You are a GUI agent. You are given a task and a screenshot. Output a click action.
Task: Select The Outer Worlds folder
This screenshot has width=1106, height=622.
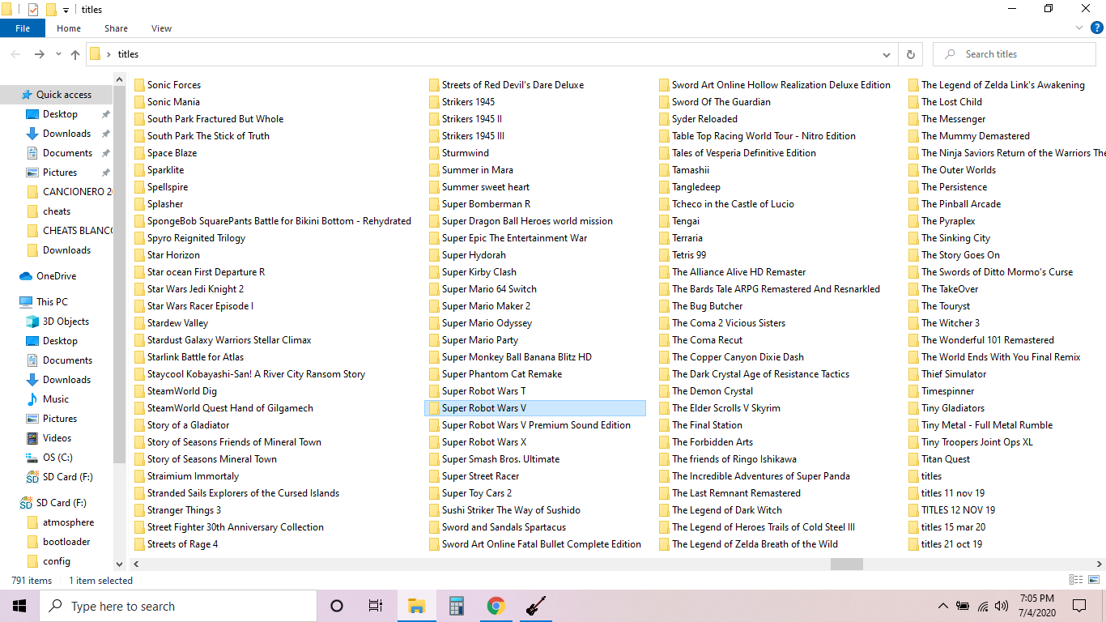tap(952, 170)
